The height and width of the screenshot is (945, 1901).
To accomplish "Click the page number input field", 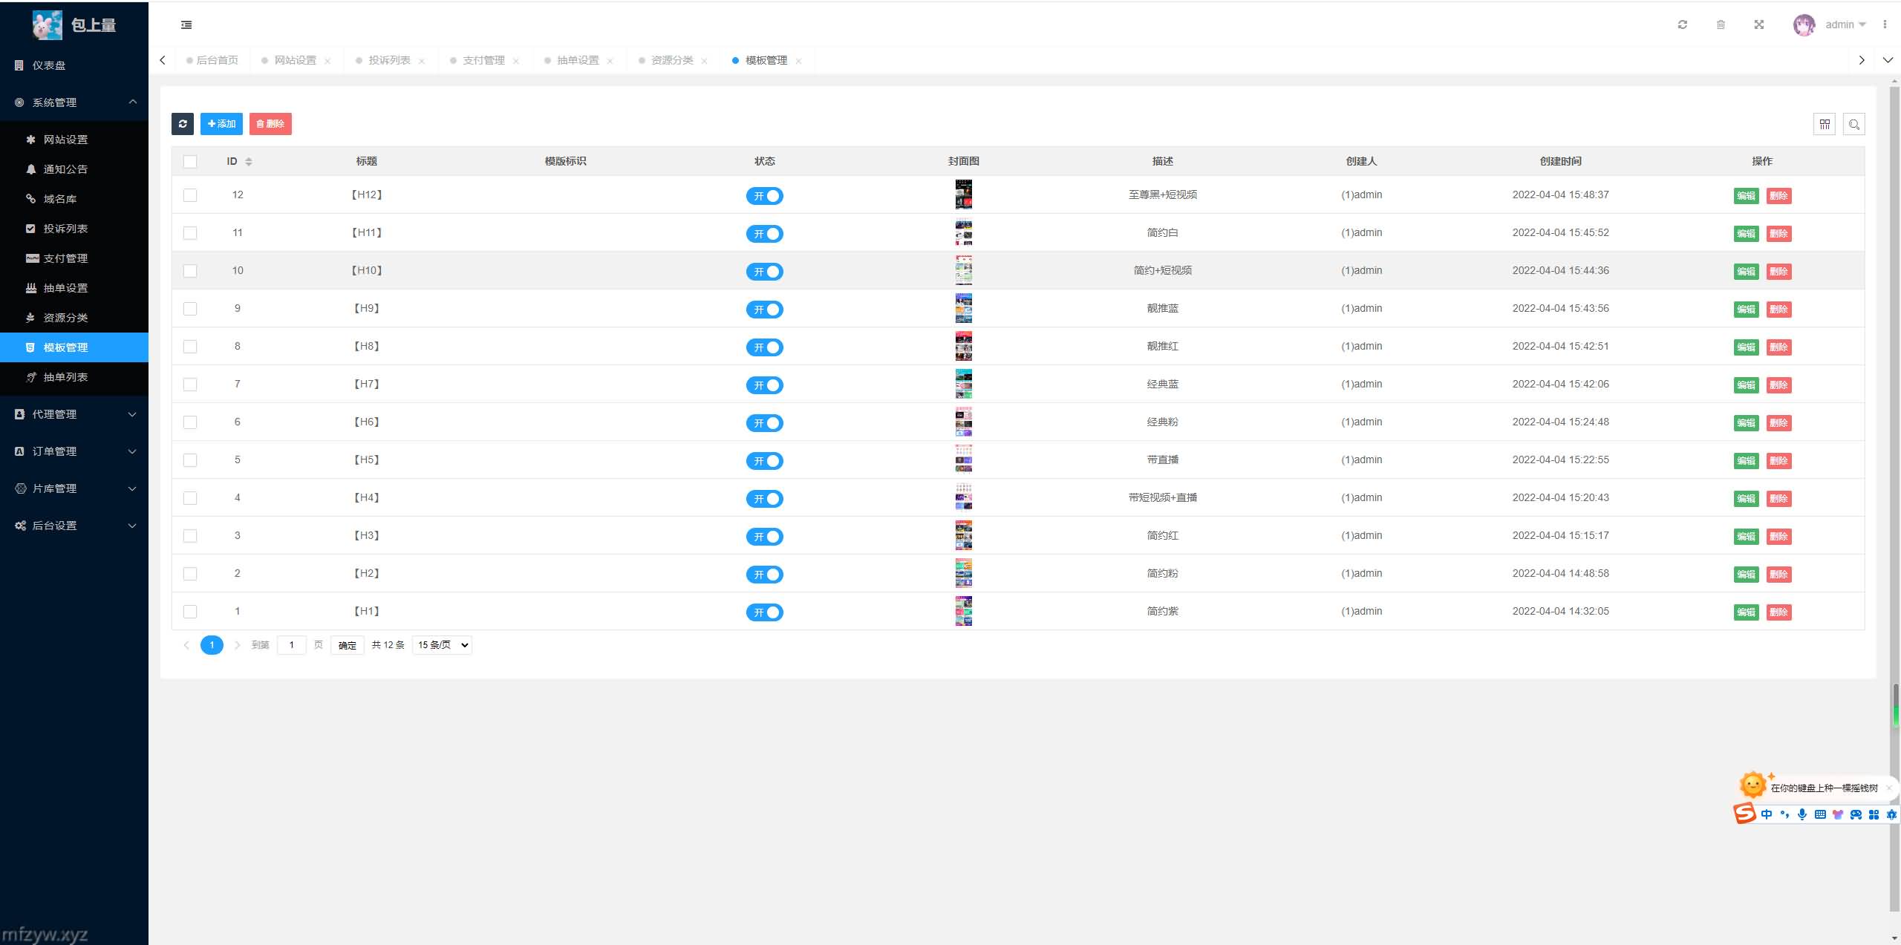I will point(291,645).
